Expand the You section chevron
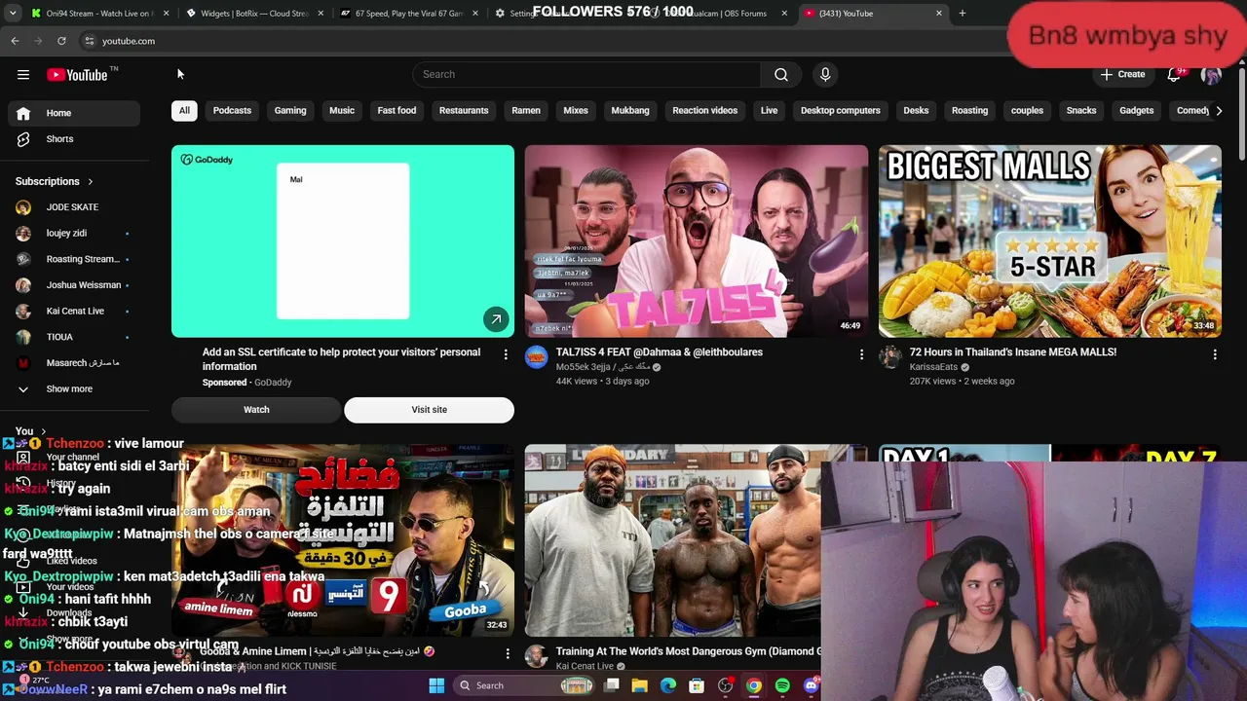Screen dimensions: 1247x701 43,431
